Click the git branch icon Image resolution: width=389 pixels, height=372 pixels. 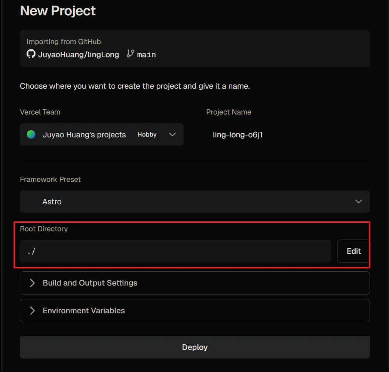click(x=130, y=54)
